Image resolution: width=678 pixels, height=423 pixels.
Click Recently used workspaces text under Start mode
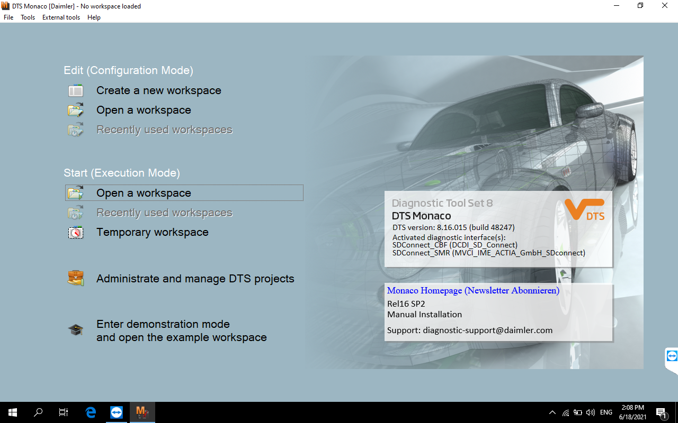tap(164, 213)
